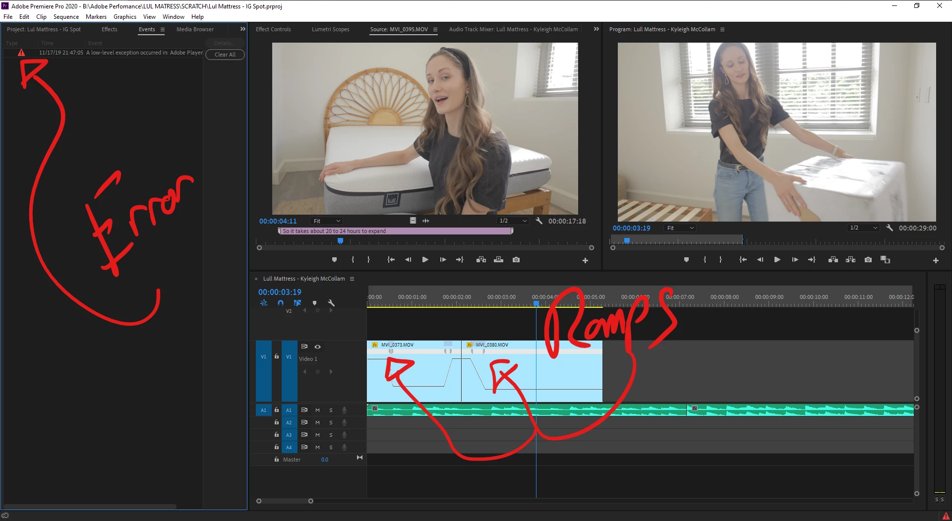Click Insert button in Source monitor

pyautogui.click(x=481, y=260)
